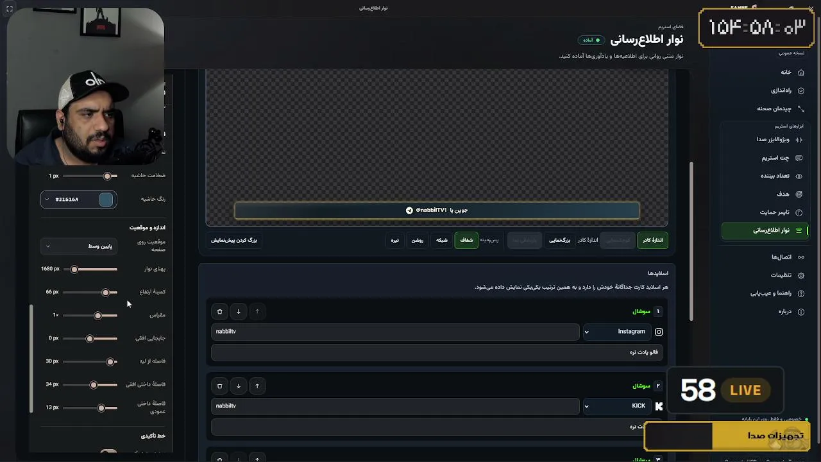Screen dimensions: 821x462
Task: Open the راه‌اندازی setup page
Action: point(764,90)
